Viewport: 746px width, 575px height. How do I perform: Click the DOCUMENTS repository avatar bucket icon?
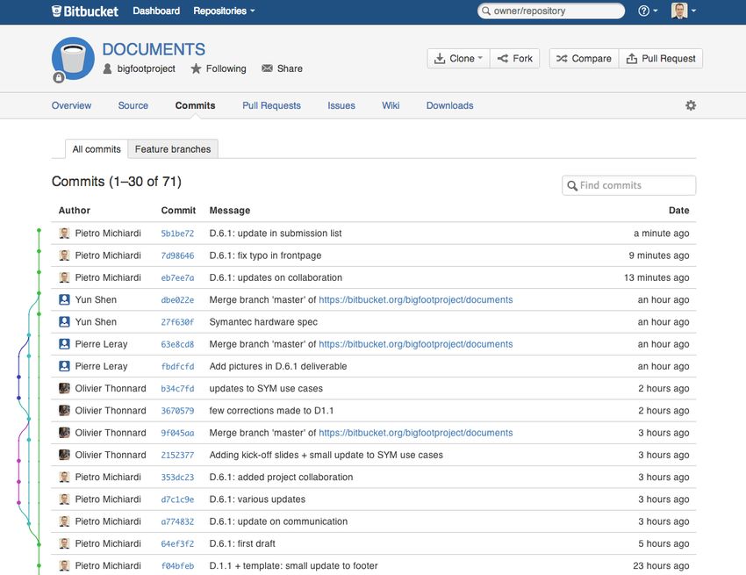point(73,59)
